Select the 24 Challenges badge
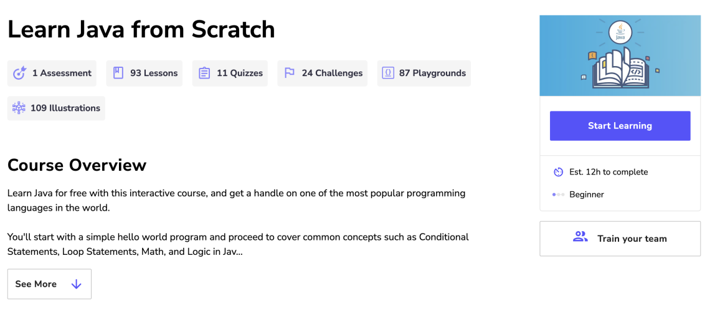The width and height of the screenshot is (710, 309). pyautogui.click(x=323, y=73)
